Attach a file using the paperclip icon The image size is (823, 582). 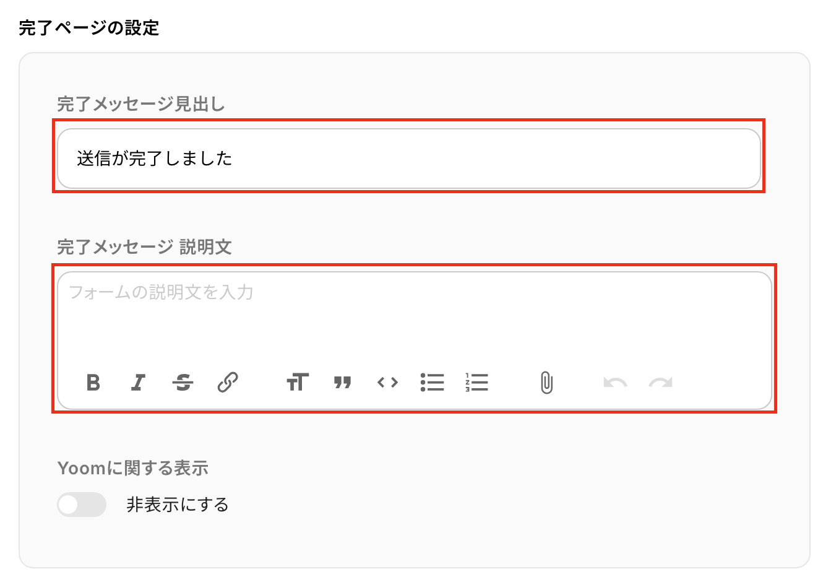pos(546,383)
